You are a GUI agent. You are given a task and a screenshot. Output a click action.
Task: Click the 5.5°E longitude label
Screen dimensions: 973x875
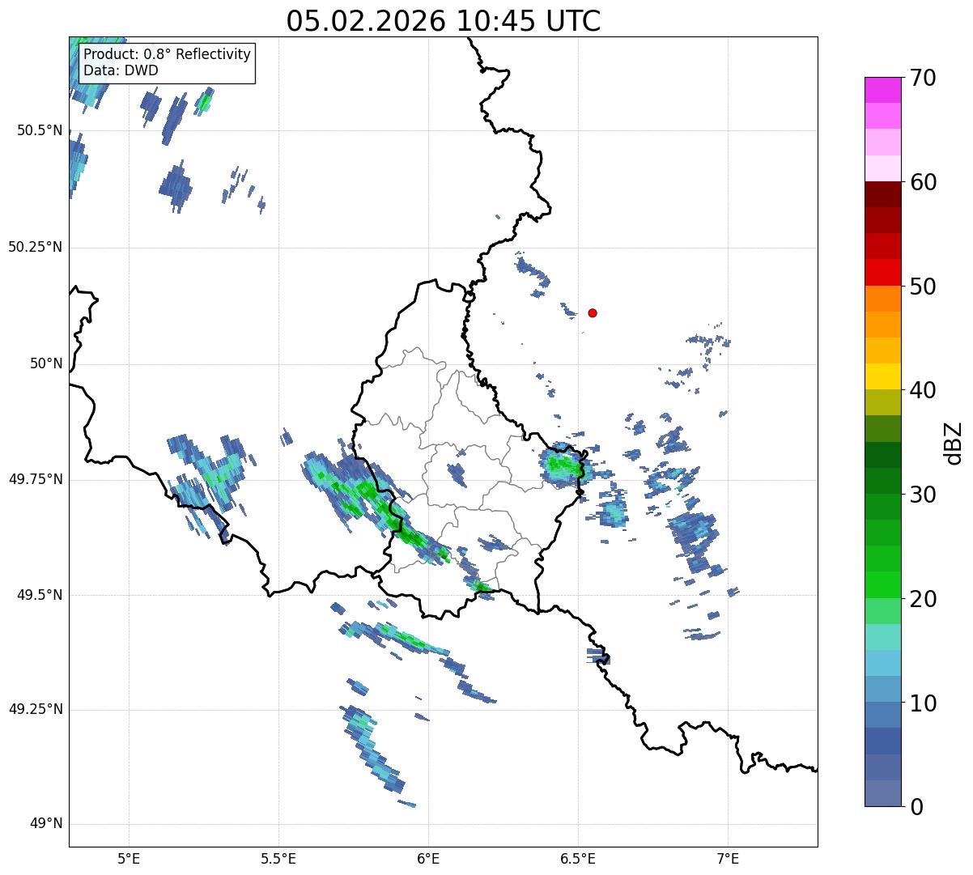pyautogui.click(x=278, y=858)
